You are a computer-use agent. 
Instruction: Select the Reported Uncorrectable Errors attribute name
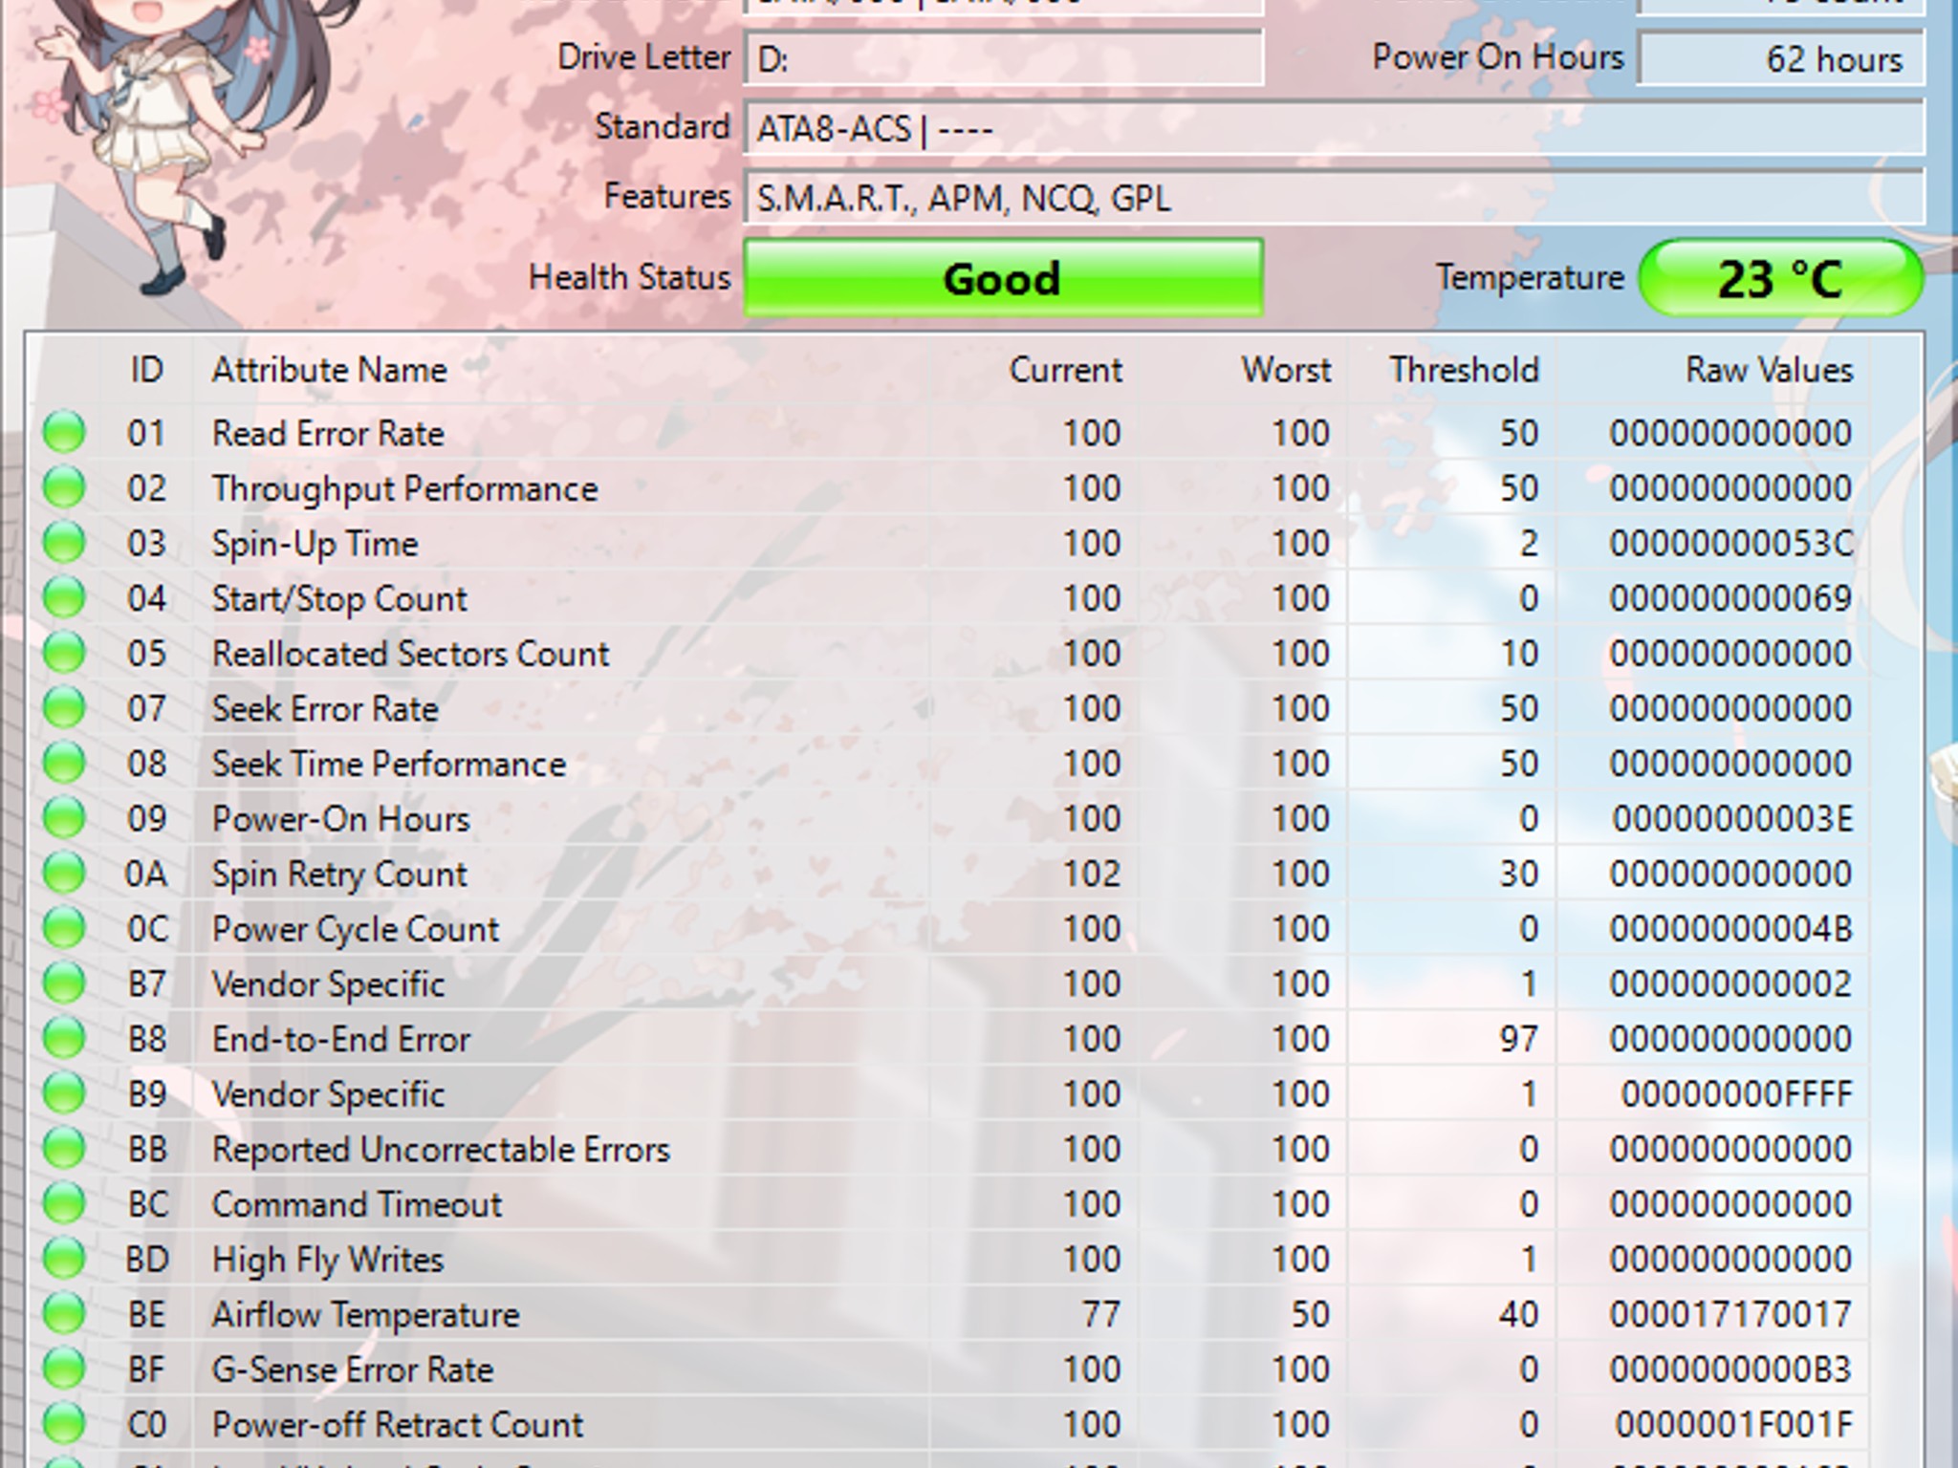(441, 1150)
